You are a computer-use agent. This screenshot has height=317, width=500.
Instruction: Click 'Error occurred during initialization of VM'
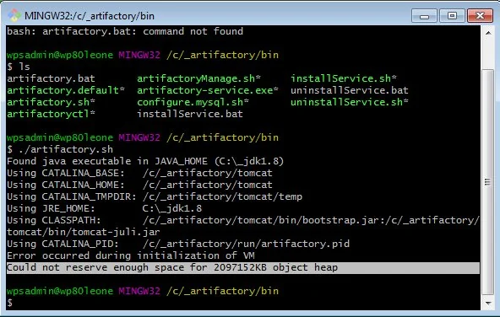point(131,255)
